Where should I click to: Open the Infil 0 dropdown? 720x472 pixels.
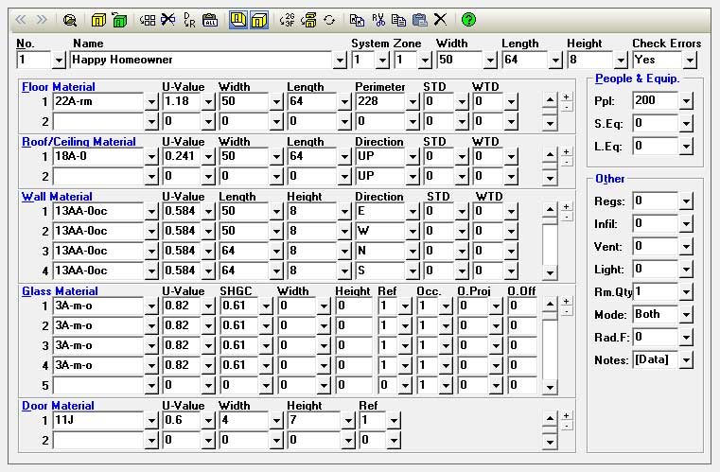coord(686,223)
